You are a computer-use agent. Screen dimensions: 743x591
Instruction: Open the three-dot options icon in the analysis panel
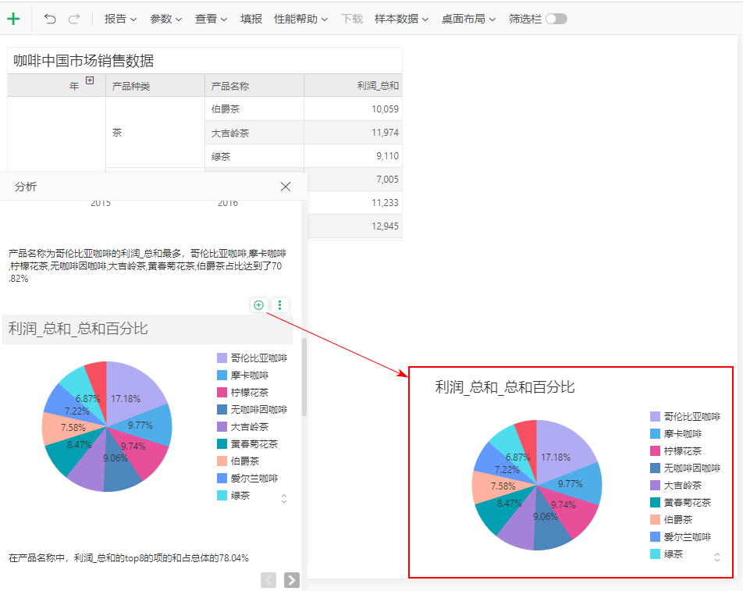[x=279, y=305]
